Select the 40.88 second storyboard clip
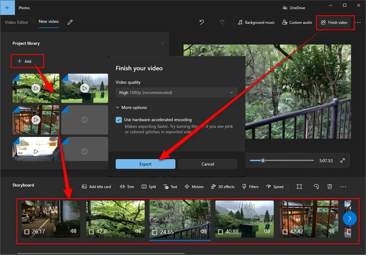The width and height of the screenshot is (366, 255). pyautogui.click(x=244, y=219)
